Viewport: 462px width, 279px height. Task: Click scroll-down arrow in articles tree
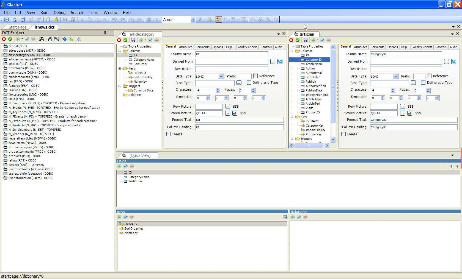[x=333, y=139]
